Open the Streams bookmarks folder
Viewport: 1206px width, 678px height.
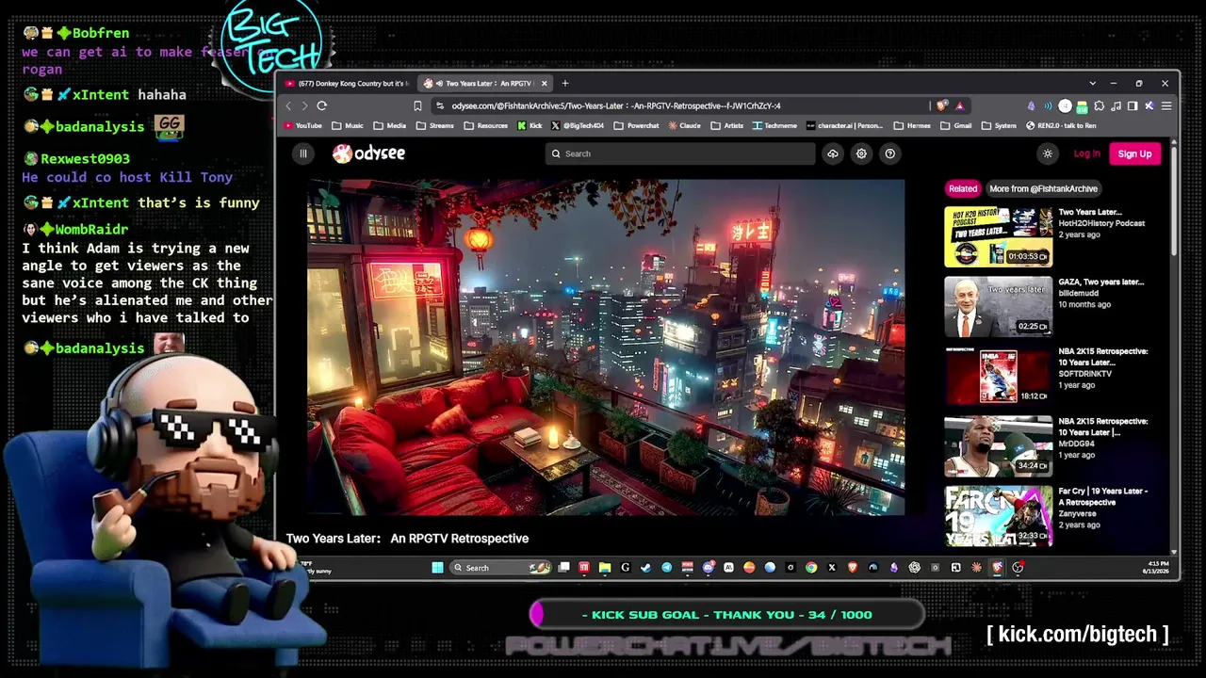tap(434, 125)
